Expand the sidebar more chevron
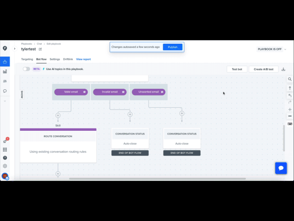 pos(5,101)
